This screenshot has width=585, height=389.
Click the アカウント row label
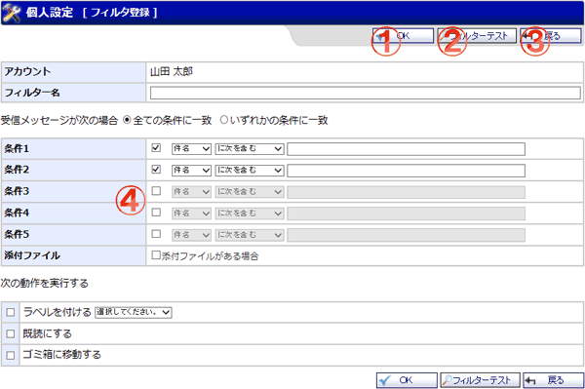tap(27, 71)
